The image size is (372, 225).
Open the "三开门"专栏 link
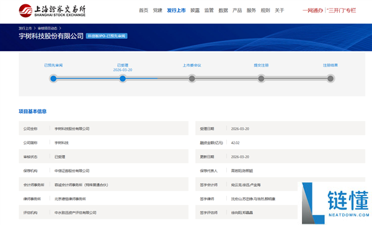click(341, 11)
